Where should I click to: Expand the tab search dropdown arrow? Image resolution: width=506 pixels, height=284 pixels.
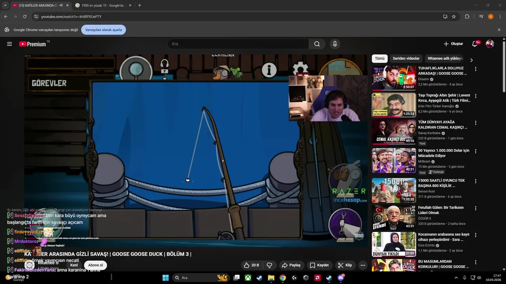coord(5,5)
